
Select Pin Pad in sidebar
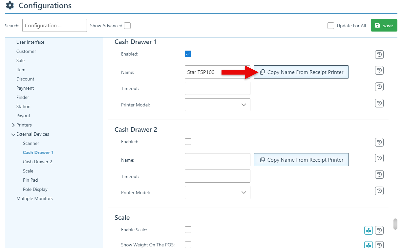(x=30, y=180)
